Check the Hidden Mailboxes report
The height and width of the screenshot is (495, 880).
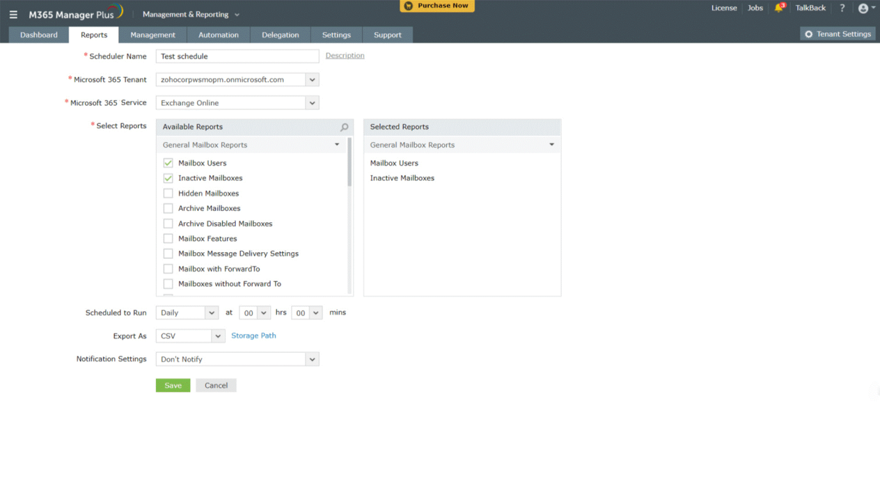[168, 193]
